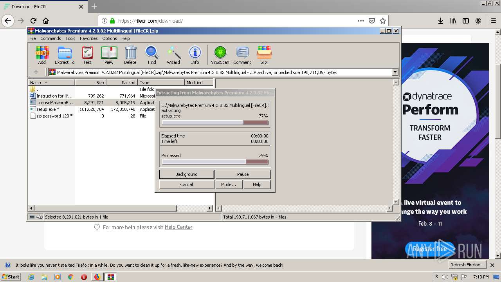Screen dimensions: 501x282
Task: Open the Comment tool
Action: point(242,55)
